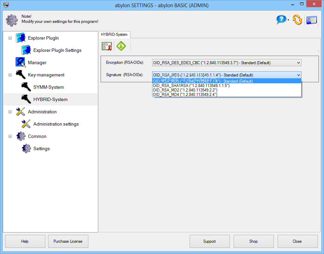This screenshot has width=324, height=254.
Task: Open the ID card icon at top right
Action: click(x=312, y=20)
